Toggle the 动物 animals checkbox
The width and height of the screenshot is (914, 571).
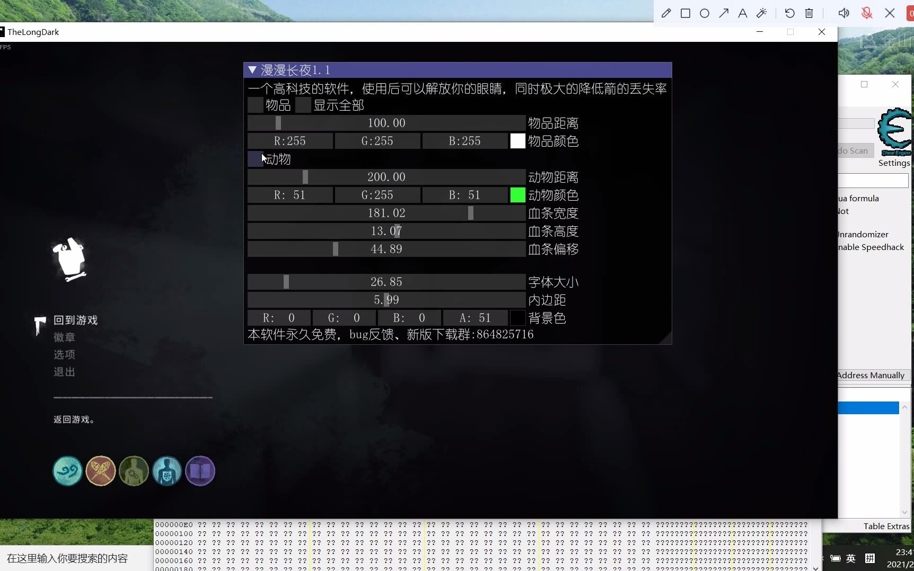point(256,159)
